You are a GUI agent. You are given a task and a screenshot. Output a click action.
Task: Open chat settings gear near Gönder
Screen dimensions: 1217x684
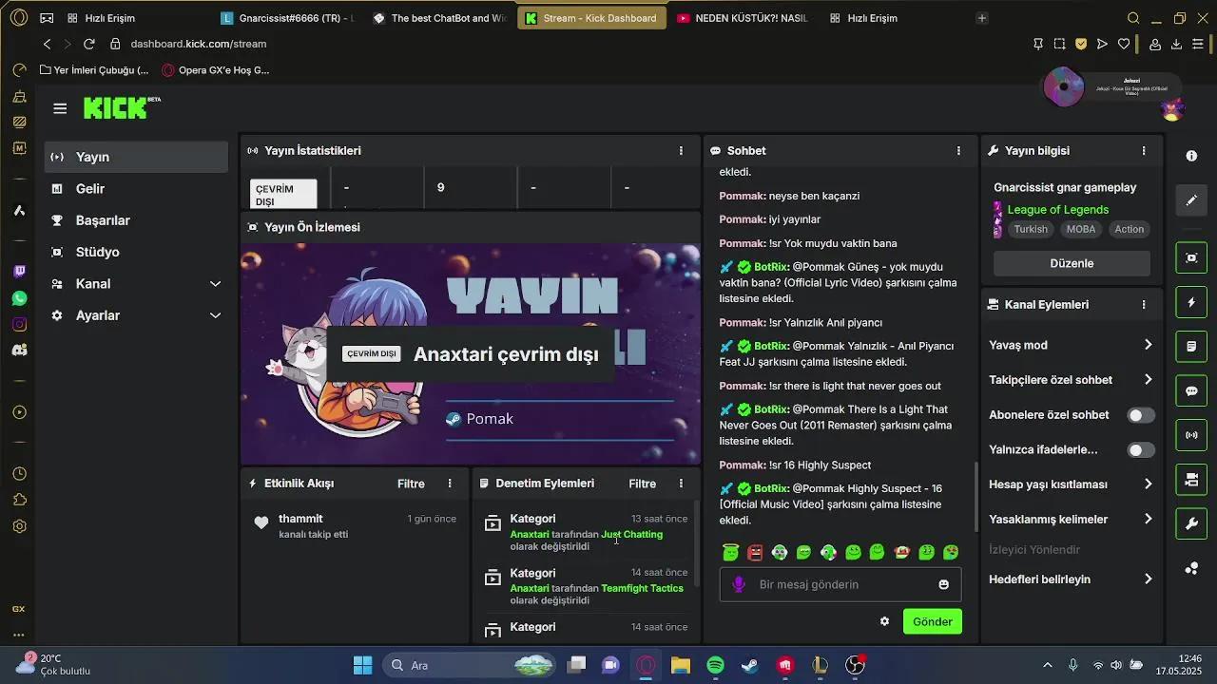[x=884, y=621]
